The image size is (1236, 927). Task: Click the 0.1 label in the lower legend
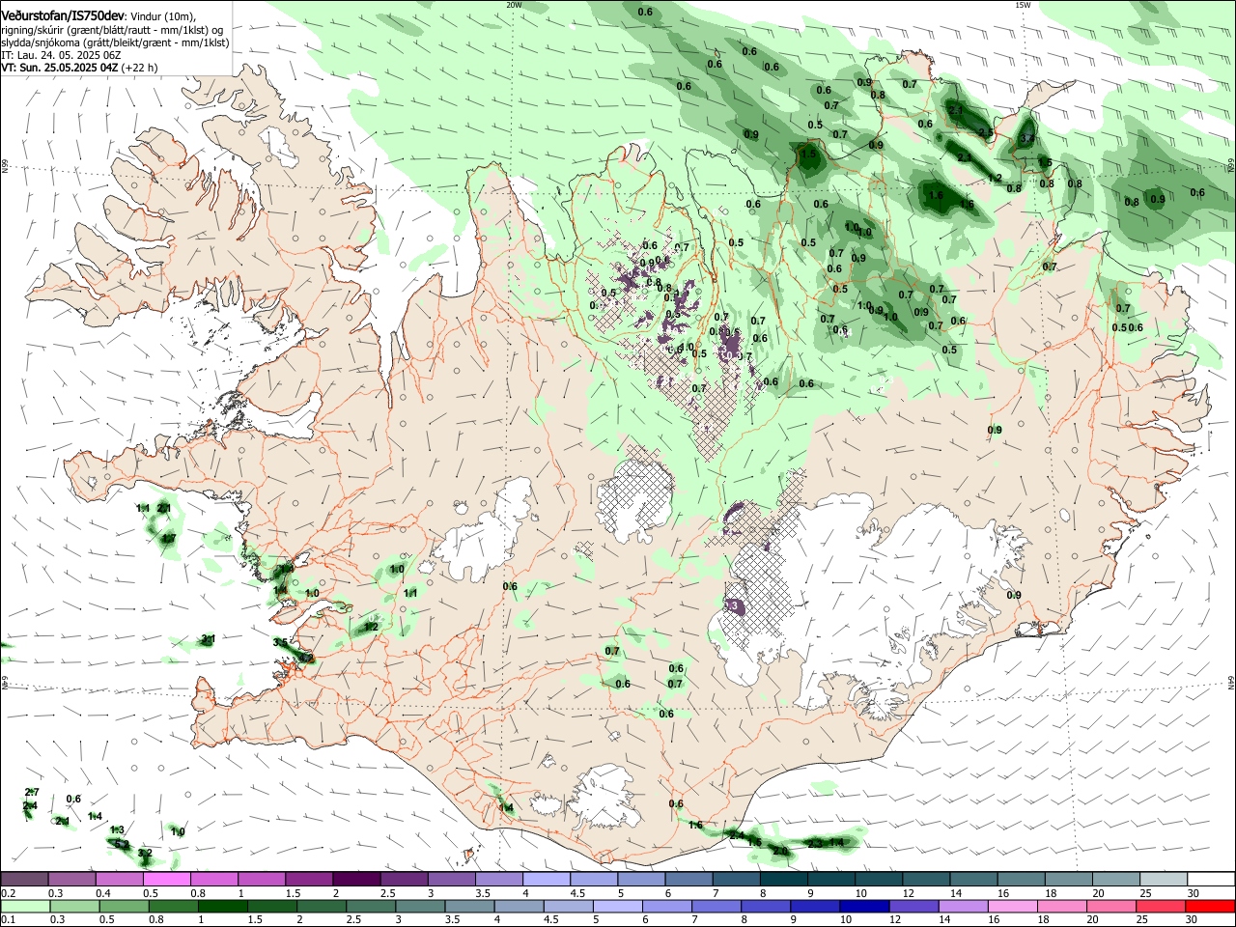pos(7,920)
